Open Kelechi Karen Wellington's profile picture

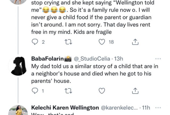point(18,110)
